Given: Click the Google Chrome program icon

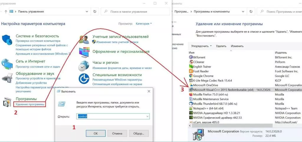Looking at the screenshot, I should tap(191, 76).
